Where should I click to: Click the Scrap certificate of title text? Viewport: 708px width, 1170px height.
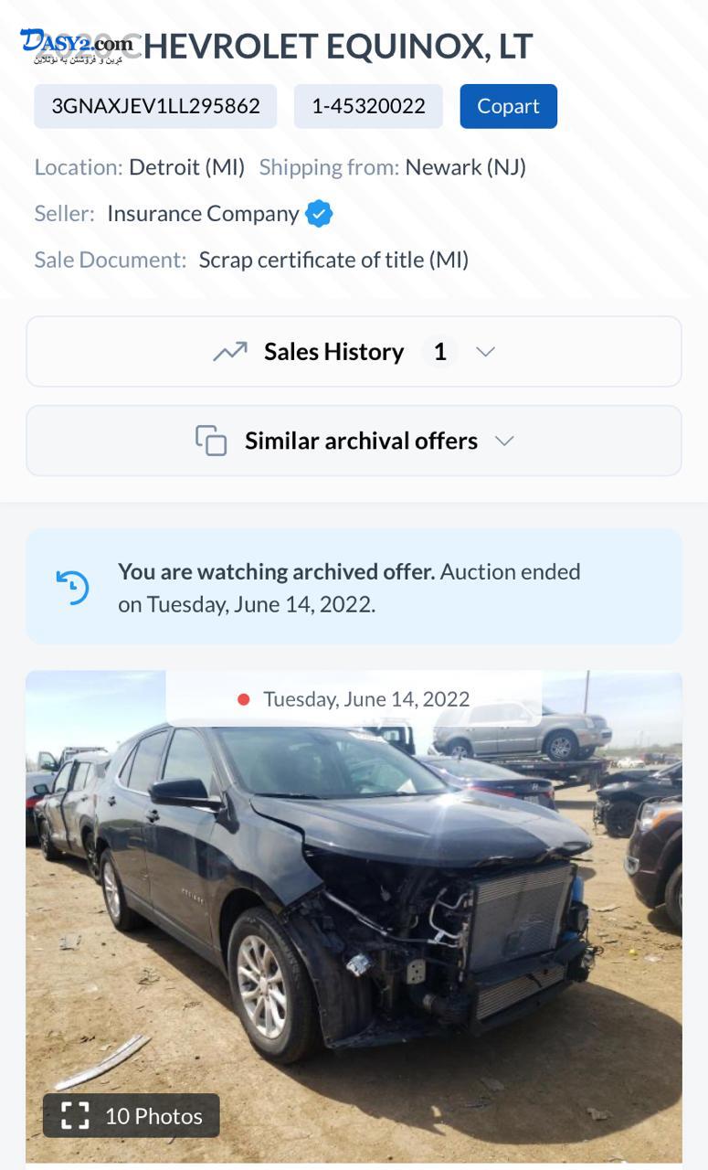click(333, 260)
